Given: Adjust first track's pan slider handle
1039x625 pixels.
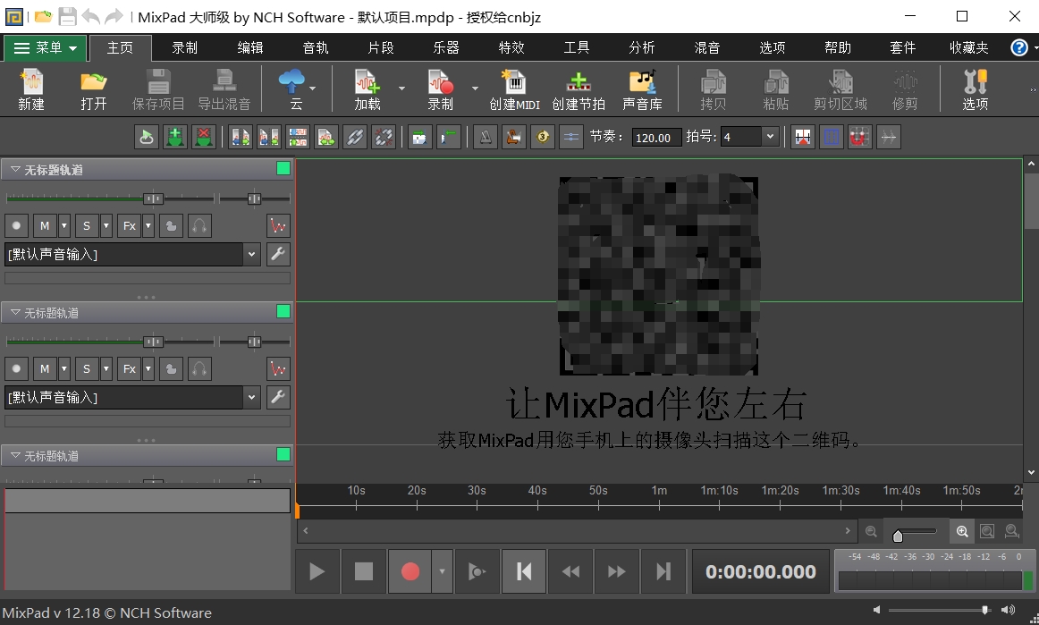Looking at the screenshot, I should (254, 198).
